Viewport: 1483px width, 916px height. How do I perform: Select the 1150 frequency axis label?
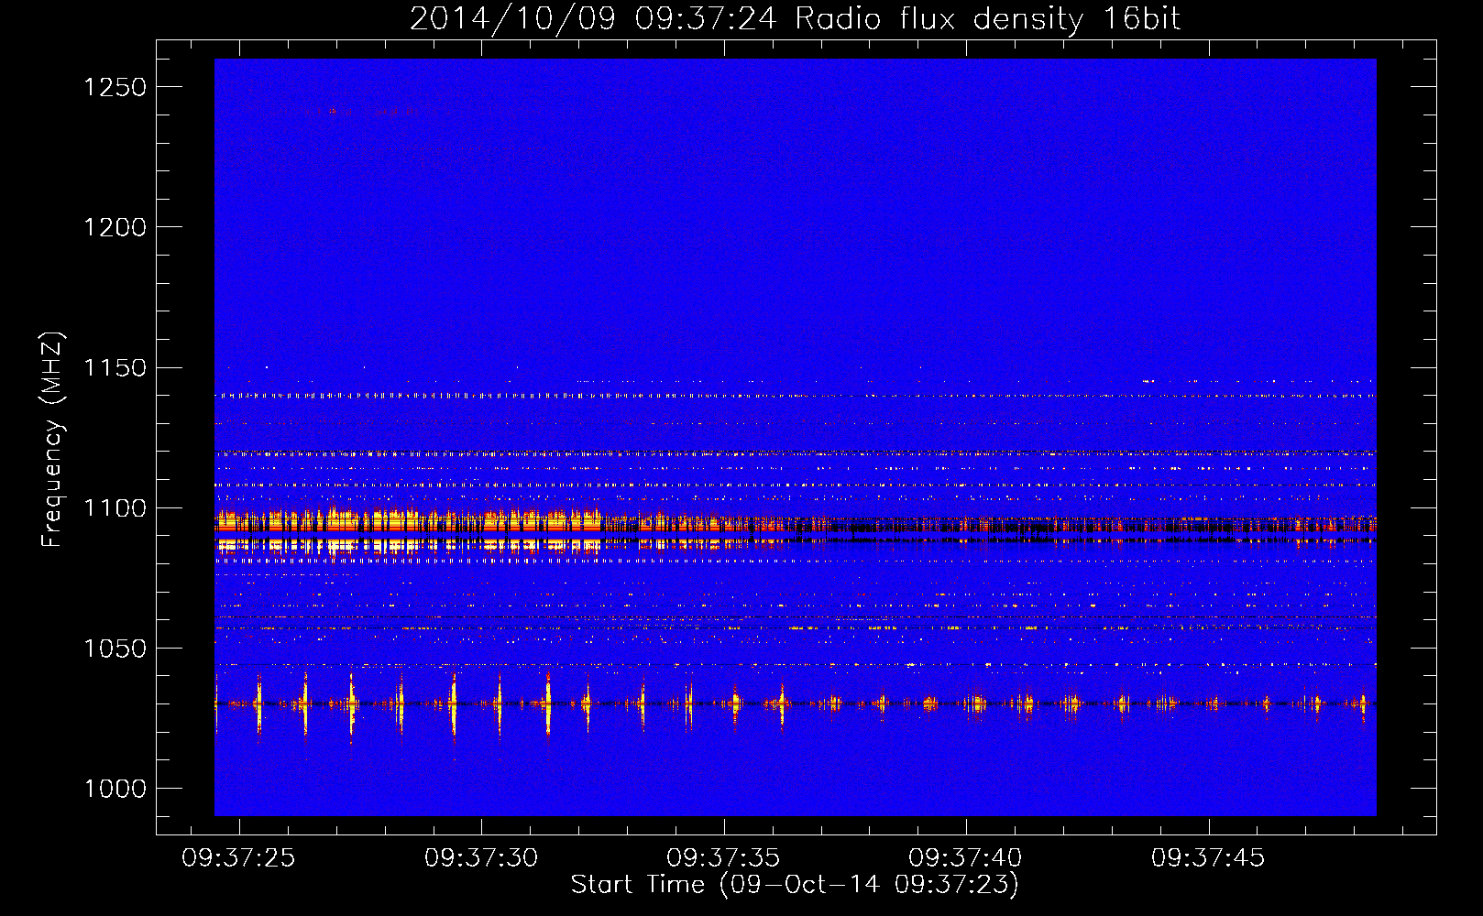coord(115,368)
